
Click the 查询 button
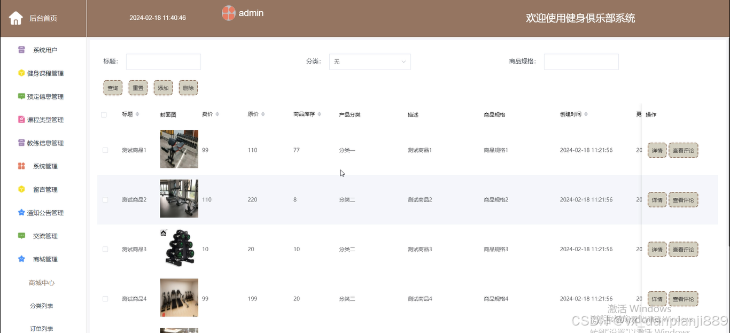(113, 88)
